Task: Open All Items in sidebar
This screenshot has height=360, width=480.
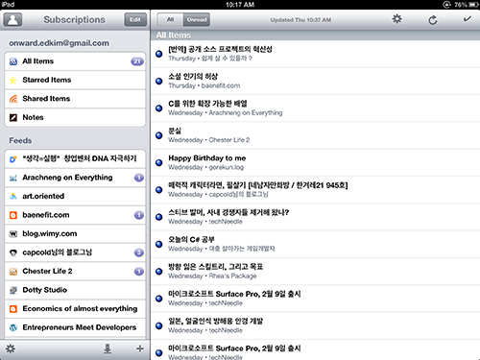Action: [x=75, y=61]
